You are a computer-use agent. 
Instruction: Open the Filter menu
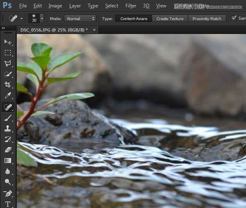coord(131,6)
